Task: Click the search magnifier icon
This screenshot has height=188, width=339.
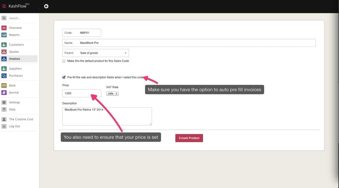Action: coord(4,18)
